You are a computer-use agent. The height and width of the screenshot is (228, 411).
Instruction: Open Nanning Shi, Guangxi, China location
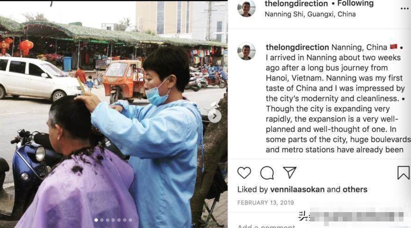click(x=310, y=14)
